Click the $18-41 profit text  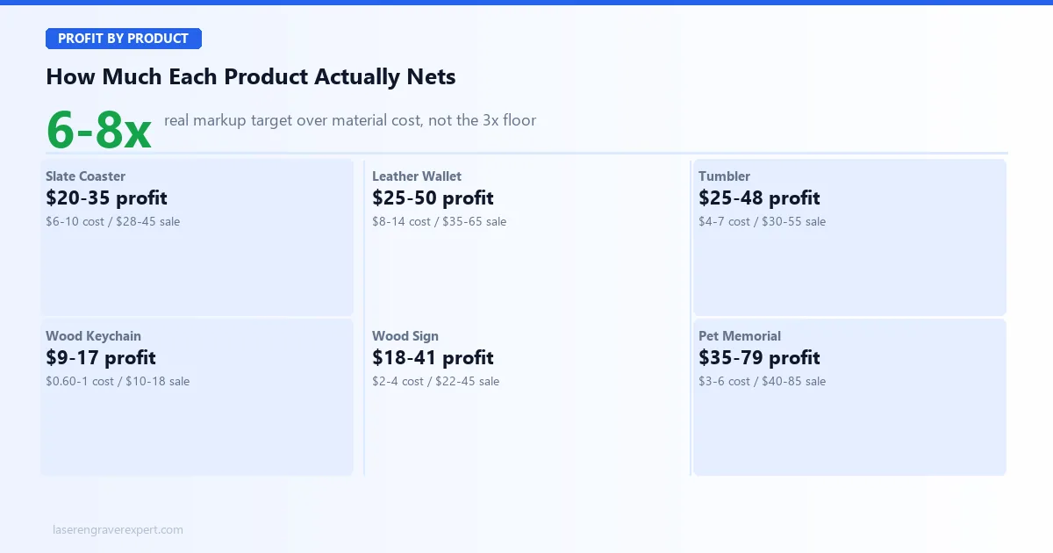click(x=433, y=357)
